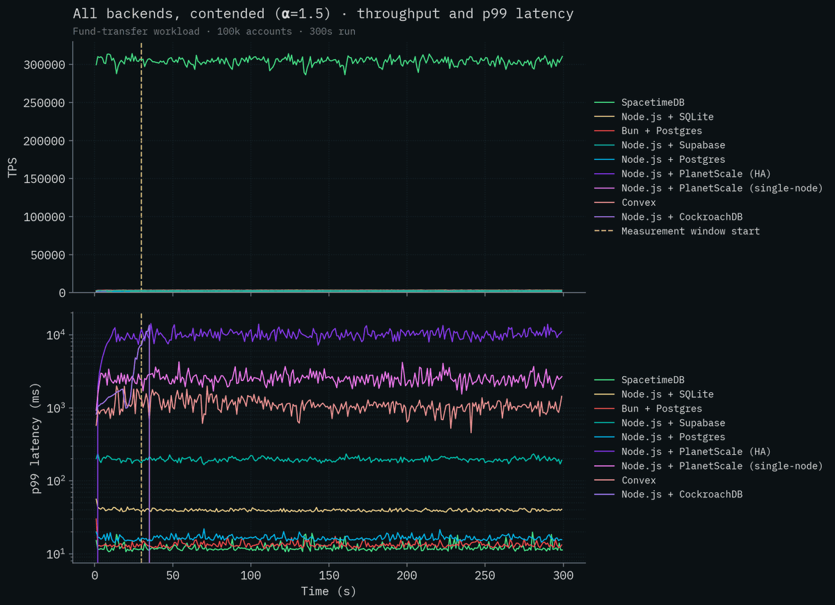The image size is (835, 605).
Task: Click the 150 tick label on time axis
Action: click(328, 576)
